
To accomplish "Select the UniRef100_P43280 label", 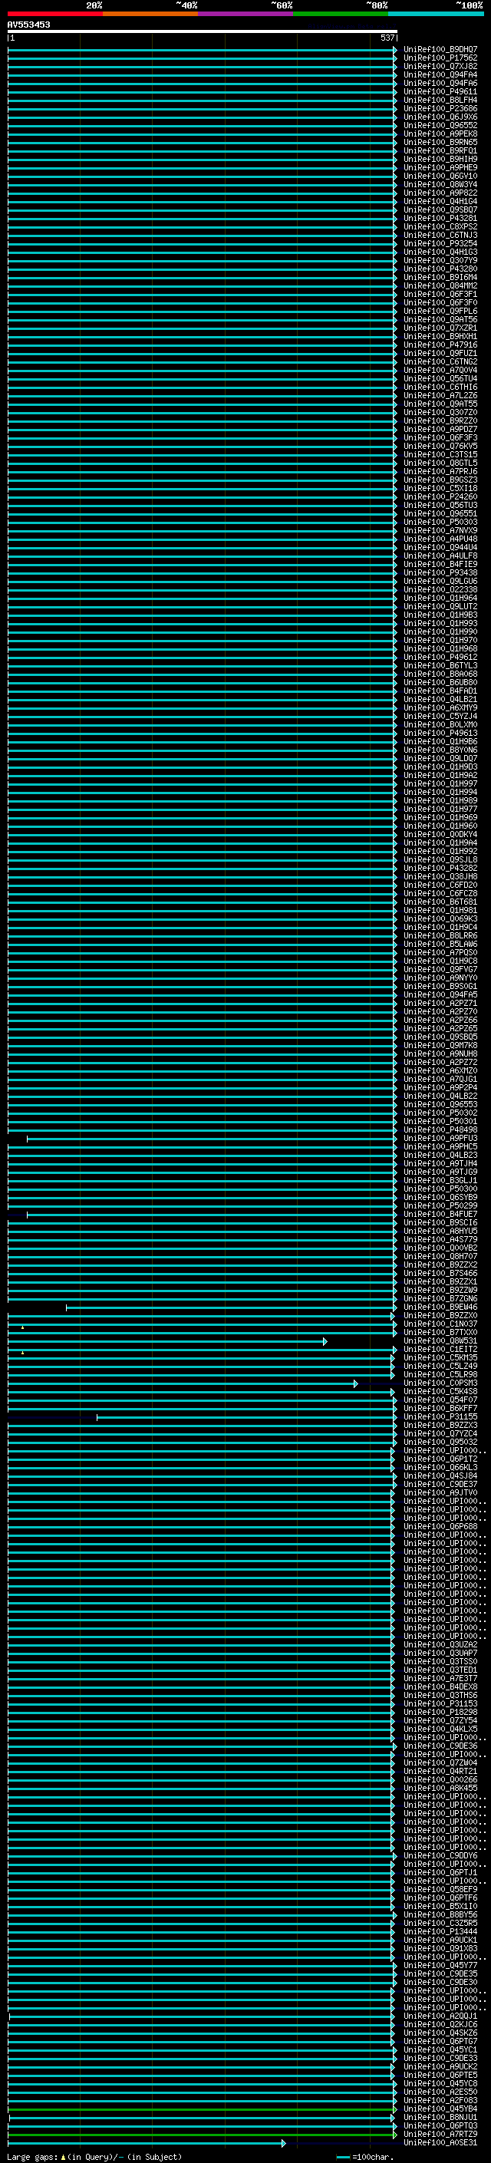I will click(440, 269).
